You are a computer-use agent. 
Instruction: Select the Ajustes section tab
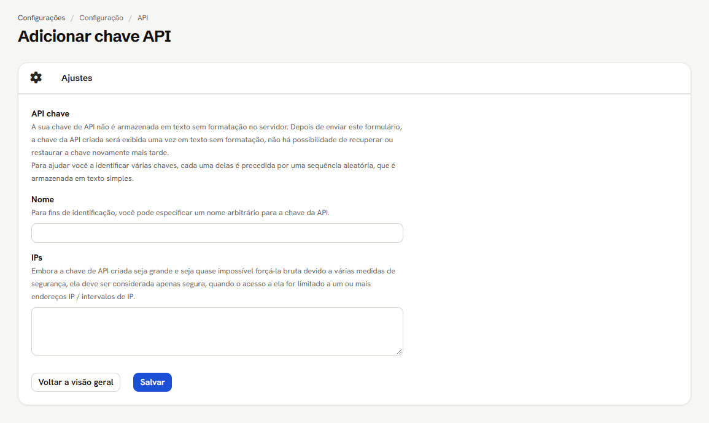[77, 78]
